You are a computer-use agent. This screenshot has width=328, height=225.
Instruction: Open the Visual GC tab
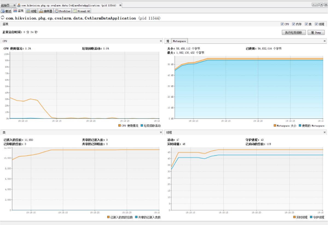[x=82, y=11]
